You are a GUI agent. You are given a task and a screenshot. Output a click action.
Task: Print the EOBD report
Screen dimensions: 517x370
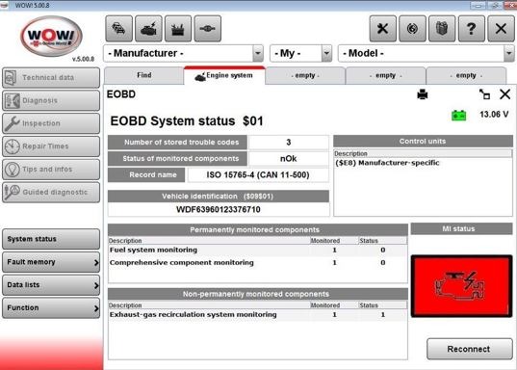tap(423, 94)
